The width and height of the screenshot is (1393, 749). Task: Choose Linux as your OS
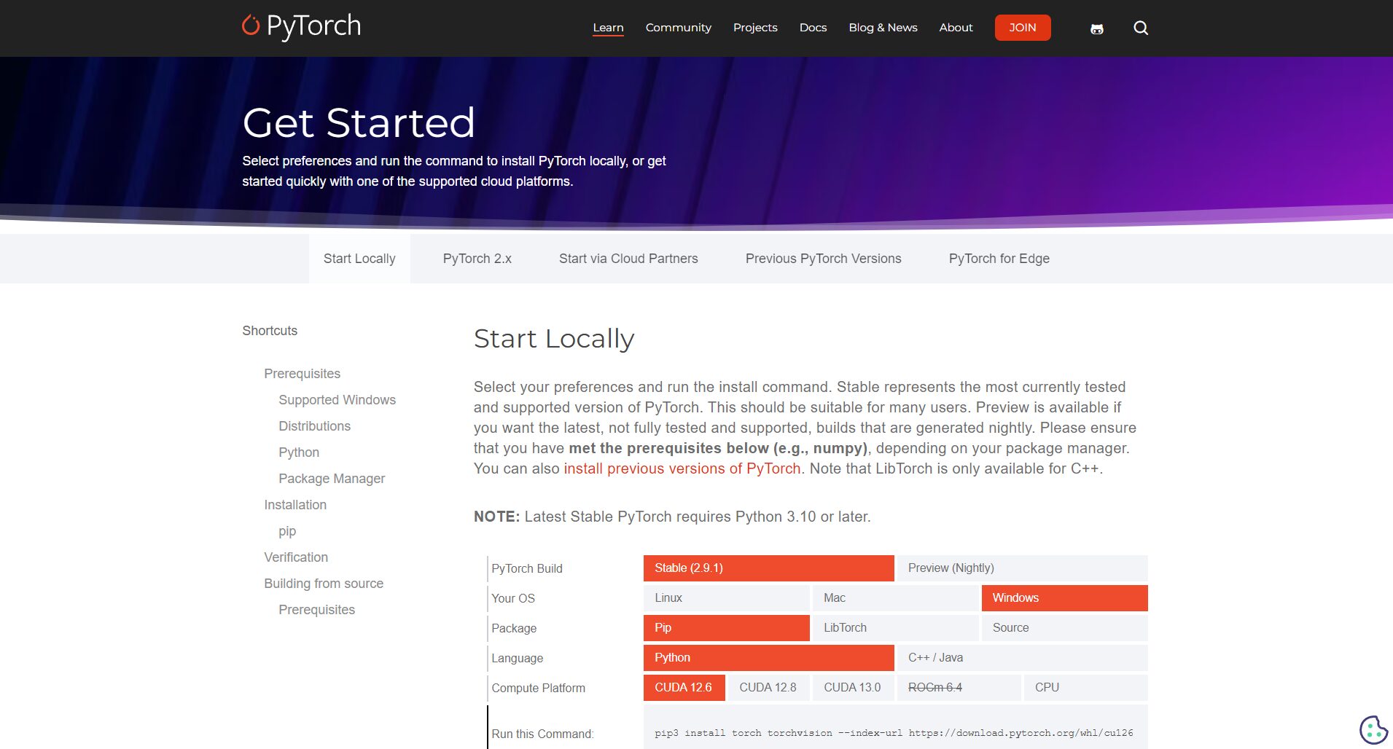click(726, 598)
